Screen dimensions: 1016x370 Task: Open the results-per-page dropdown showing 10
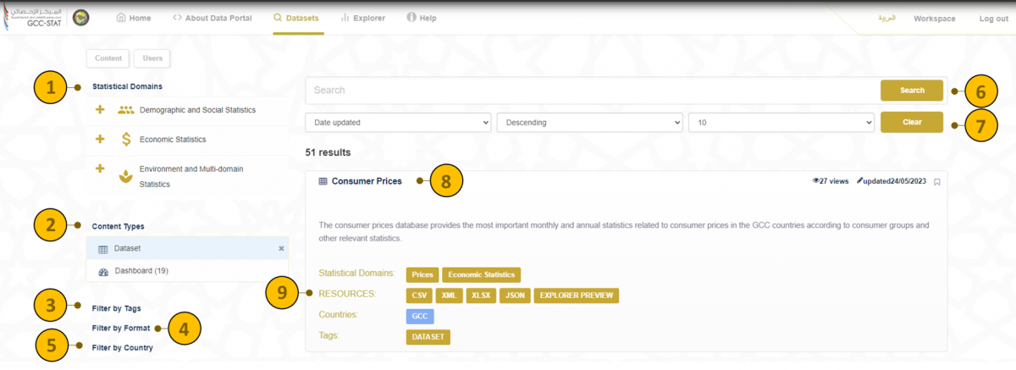click(781, 123)
